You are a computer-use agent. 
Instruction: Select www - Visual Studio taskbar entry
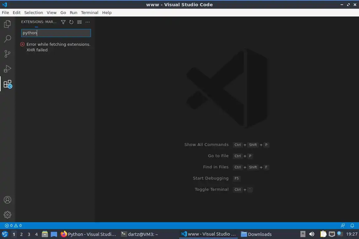point(208,234)
